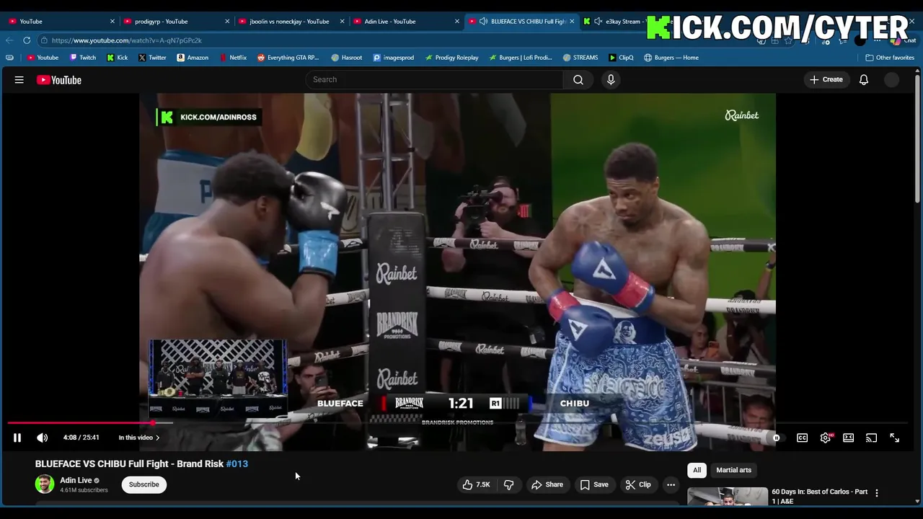The height and width of the screenshot is (519, 923).
Task: Open options menu for '60 Days In' video
Action: click(877, 493)
